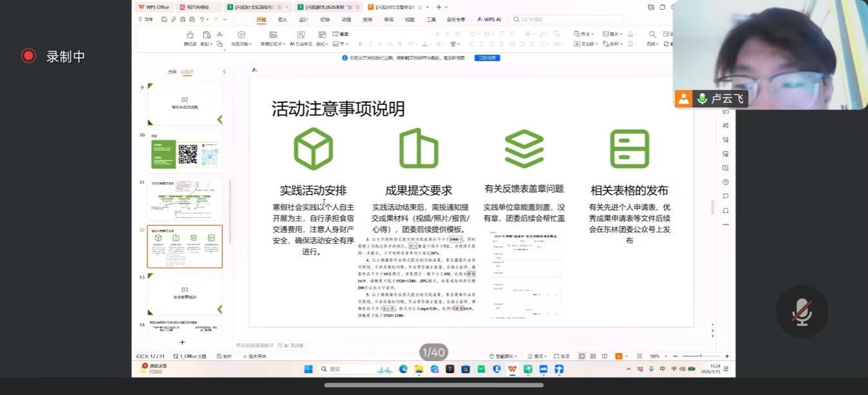This screenshot has height=395, width=868.
Task: Collapse the slide thumbnail panel with chevron
Action: click(224, 72)
